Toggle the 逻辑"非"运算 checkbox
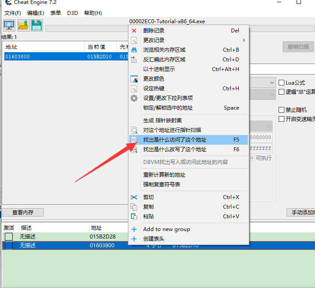The width and height of the screenshot is (315, 288). 281,92
